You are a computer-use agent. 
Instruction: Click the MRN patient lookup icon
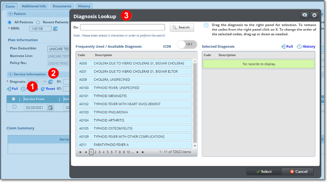(55, 29)
